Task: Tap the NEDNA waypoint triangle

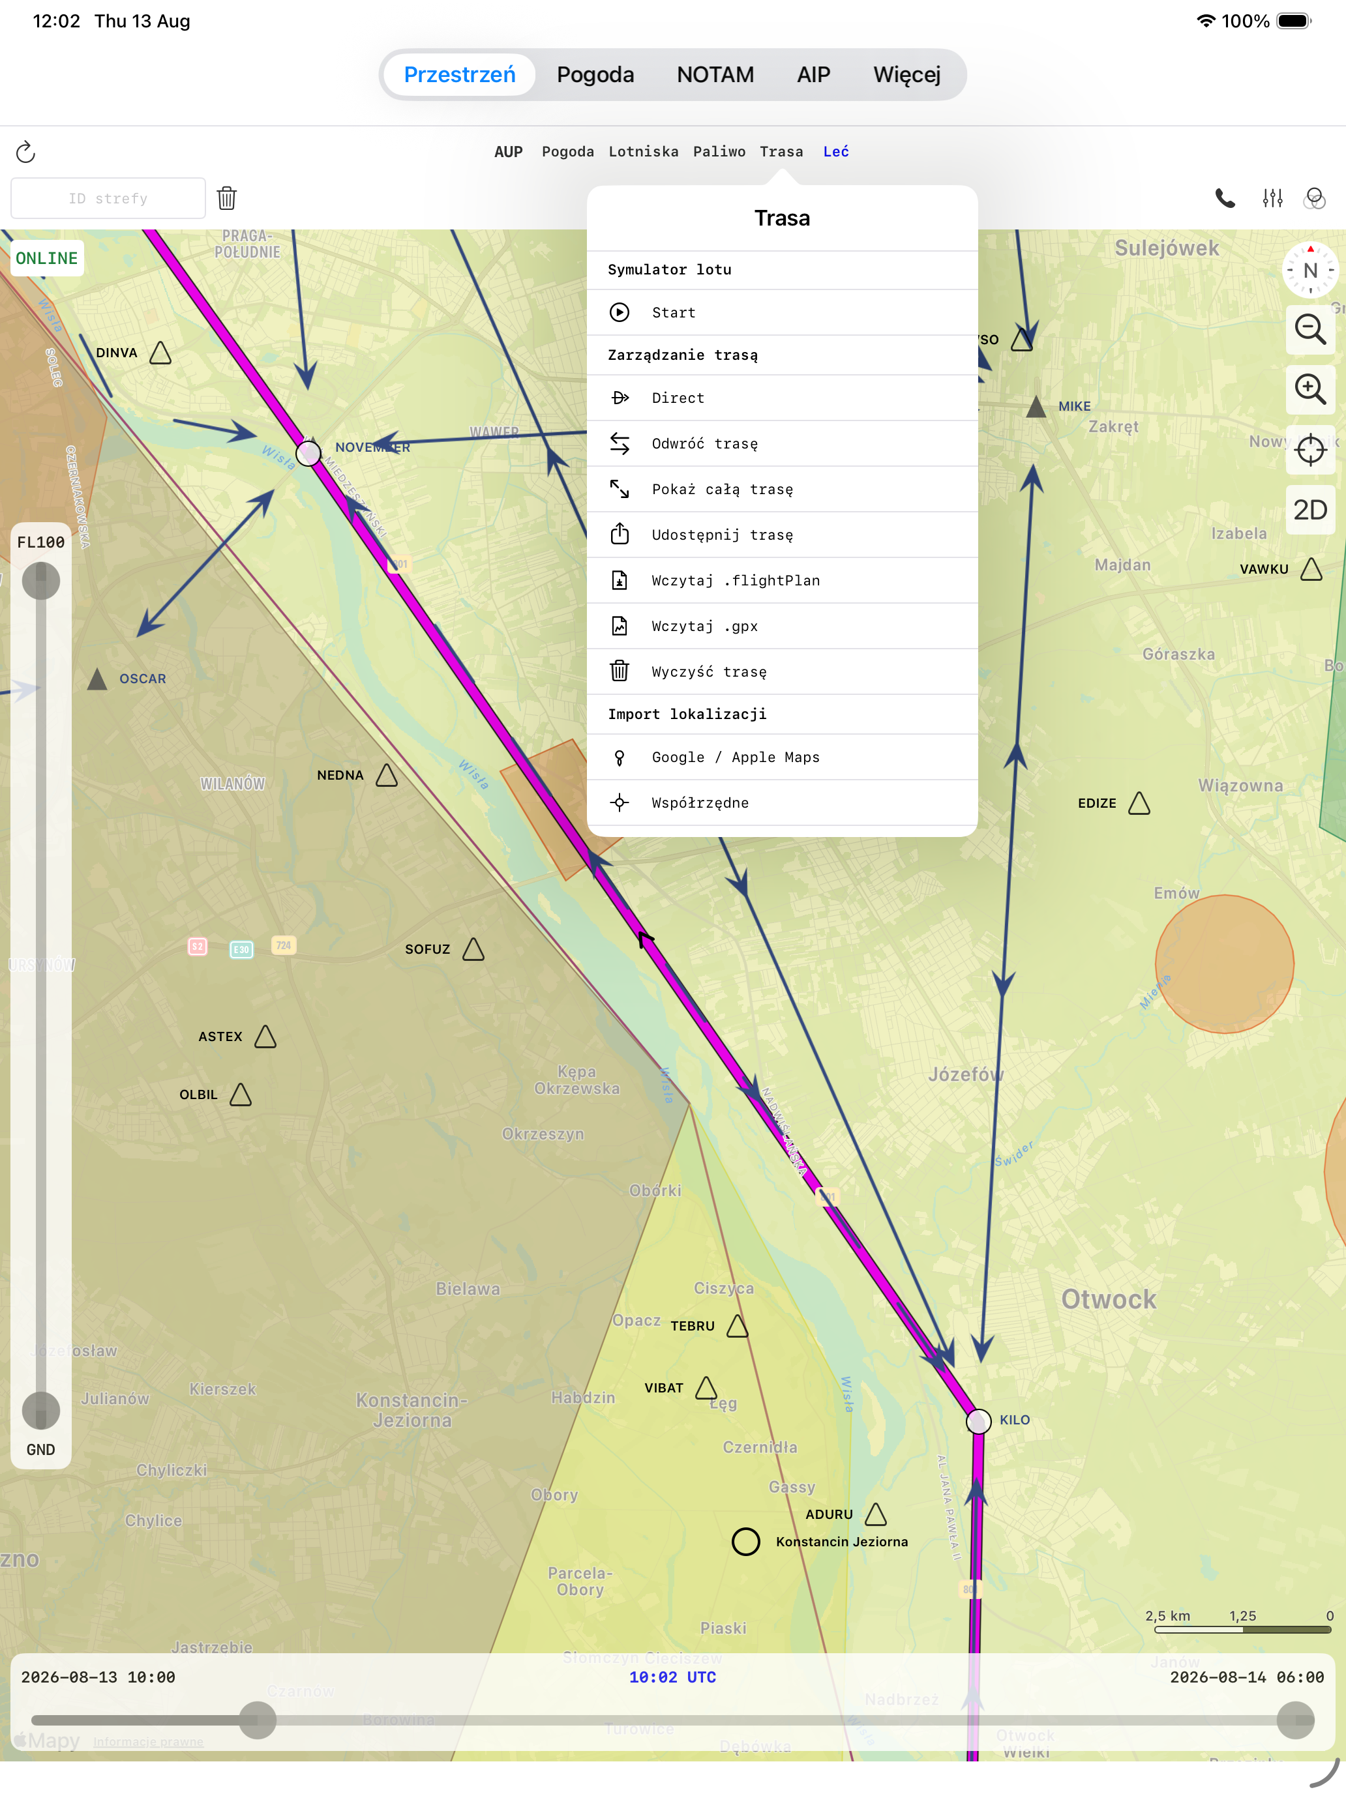Action: tap(387, 775)
